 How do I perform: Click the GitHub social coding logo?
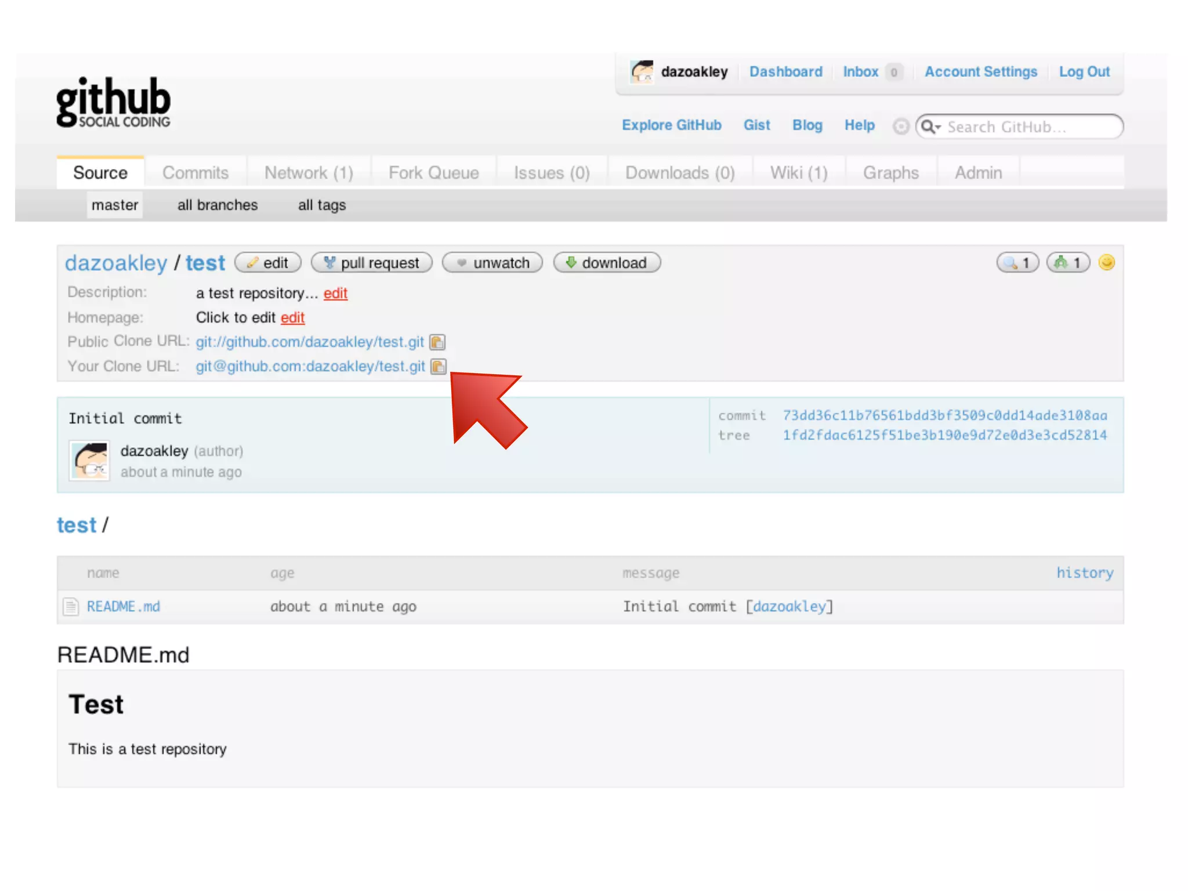pos(114,102)
